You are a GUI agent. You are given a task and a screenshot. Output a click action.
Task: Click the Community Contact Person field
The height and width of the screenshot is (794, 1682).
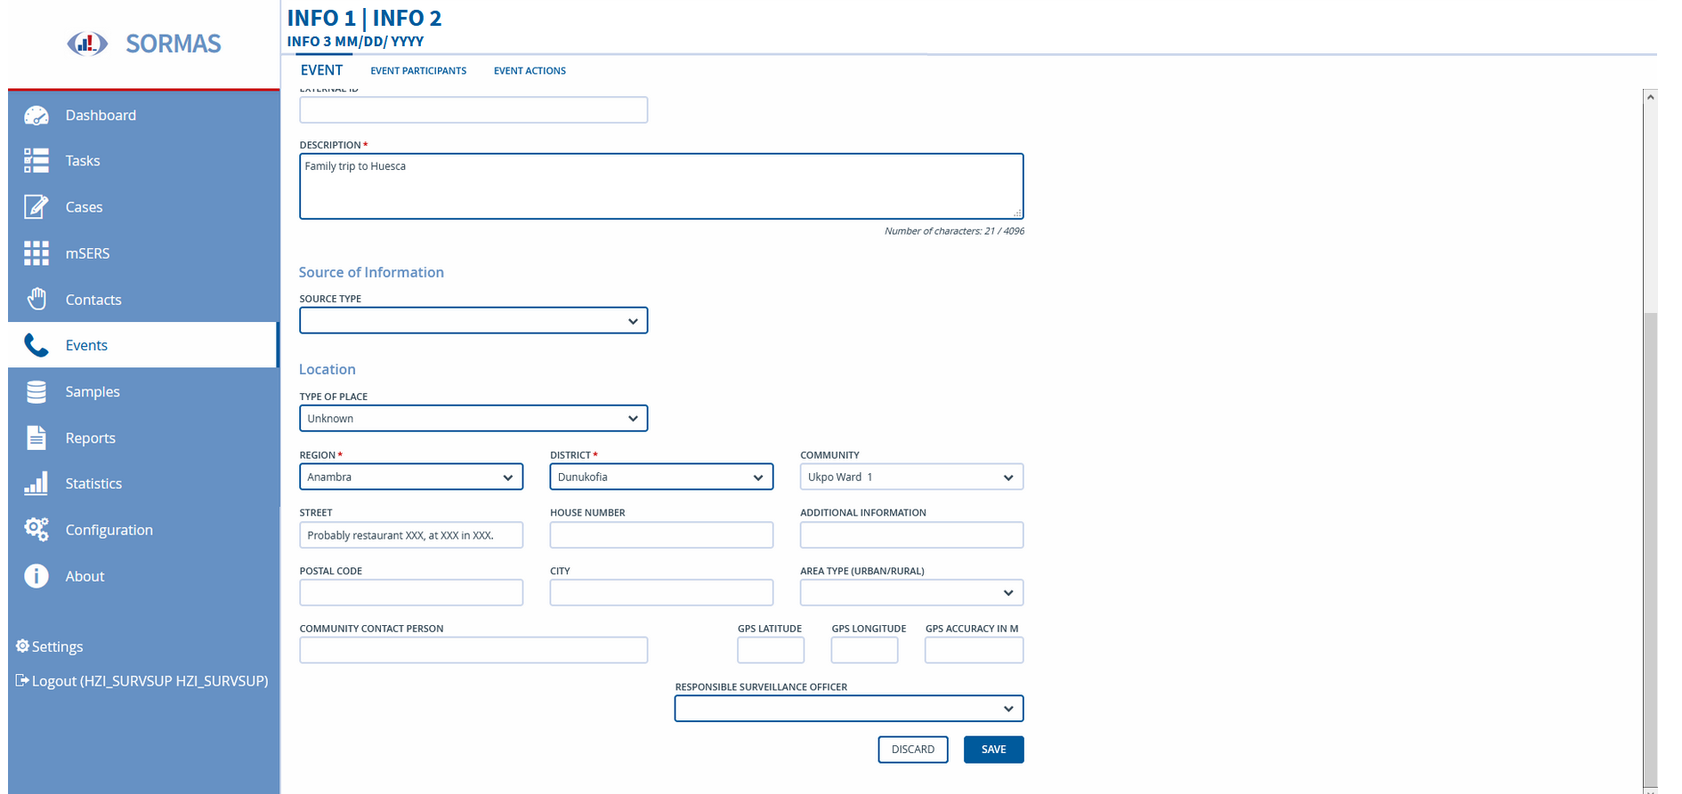click(473, 650)
